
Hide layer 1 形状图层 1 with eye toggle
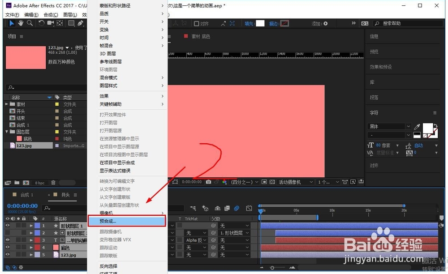(x=8, y=226)
